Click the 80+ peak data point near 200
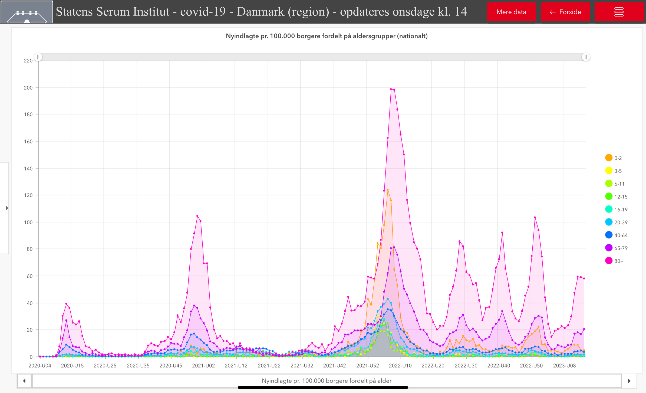 click(x=391, y=89)
